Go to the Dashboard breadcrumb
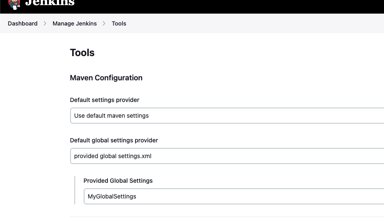The width and height of the screenshot is (384, 221). point(23,23)
